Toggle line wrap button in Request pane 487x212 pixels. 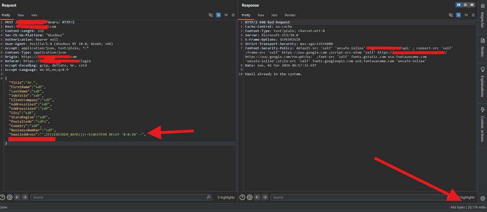[x=218, y=15]
